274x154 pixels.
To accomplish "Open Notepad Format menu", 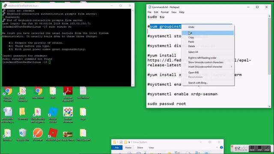I will [x=164, y=12].
